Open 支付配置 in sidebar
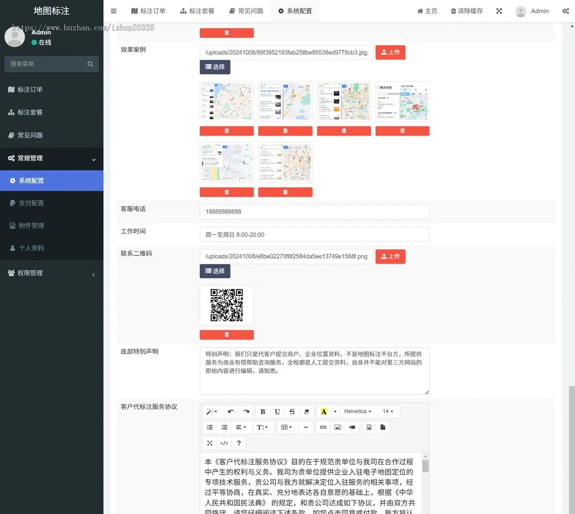Viewport: 575px width, 514px height. coord(52,203)
